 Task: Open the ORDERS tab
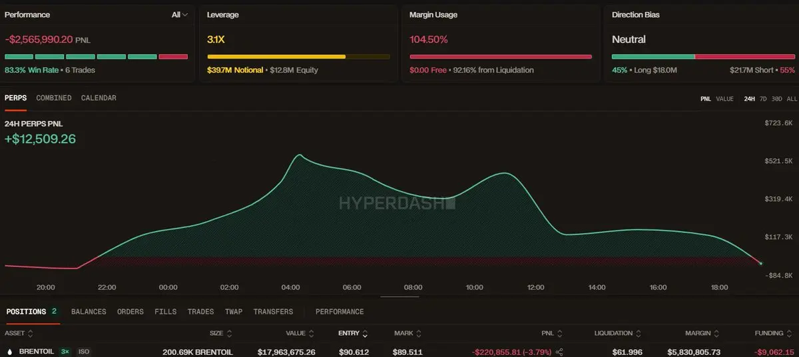[131, 312]
